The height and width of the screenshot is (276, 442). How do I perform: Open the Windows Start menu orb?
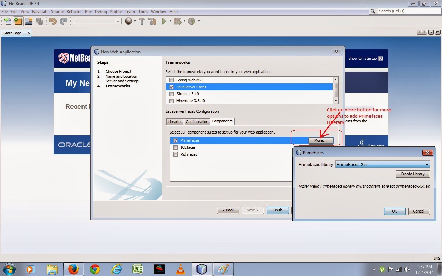(9, 269)
